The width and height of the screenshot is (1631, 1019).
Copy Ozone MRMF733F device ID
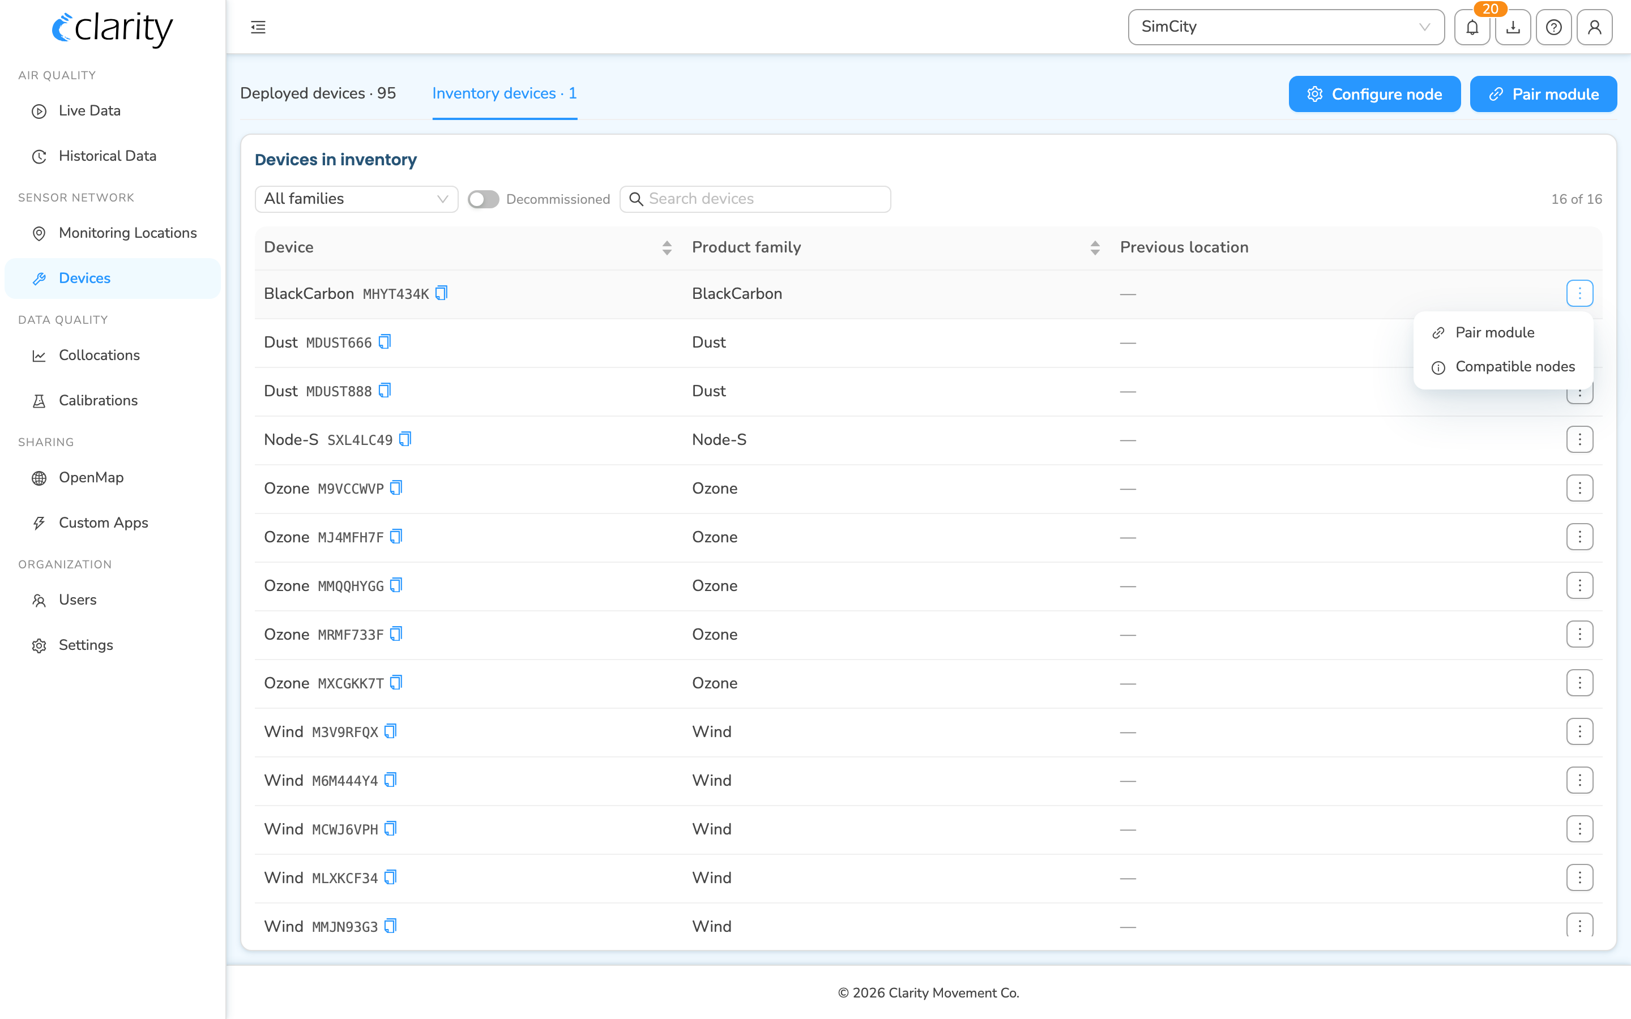point(396,633)
